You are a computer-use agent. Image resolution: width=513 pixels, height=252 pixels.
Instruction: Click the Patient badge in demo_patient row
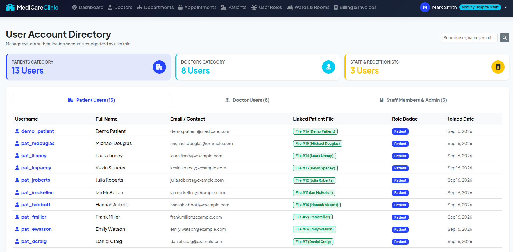pos(400,131)
